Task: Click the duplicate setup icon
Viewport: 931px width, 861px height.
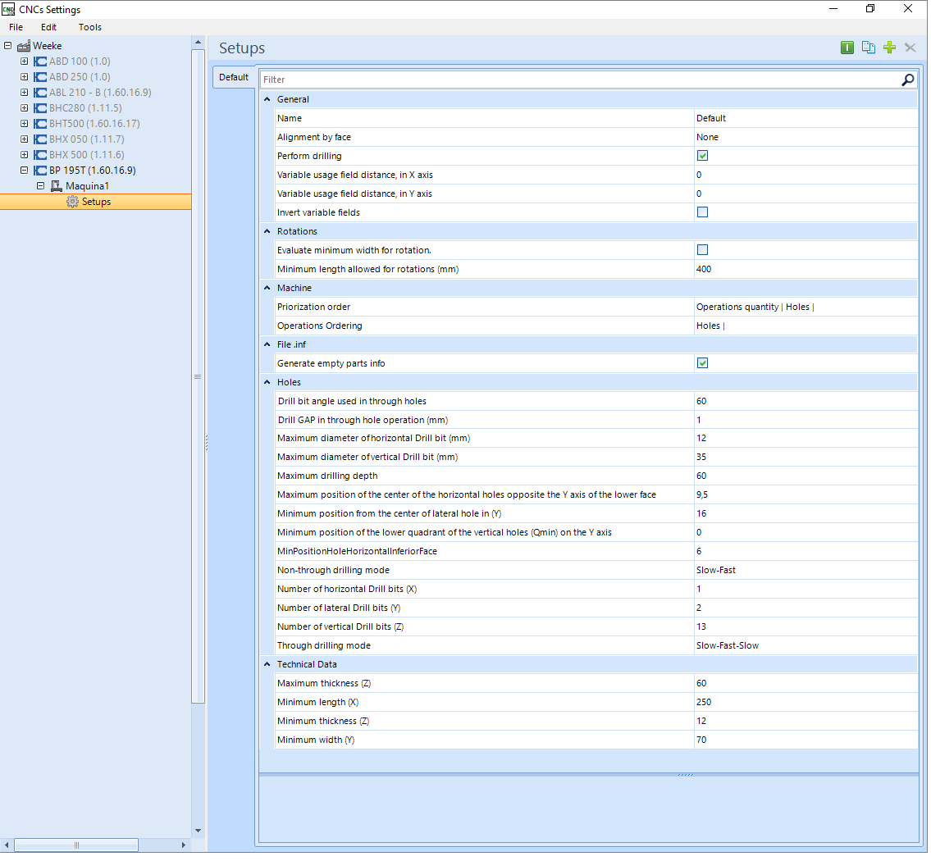Action: 870,48
